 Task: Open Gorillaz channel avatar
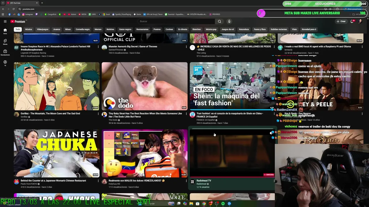coord(16,115)
